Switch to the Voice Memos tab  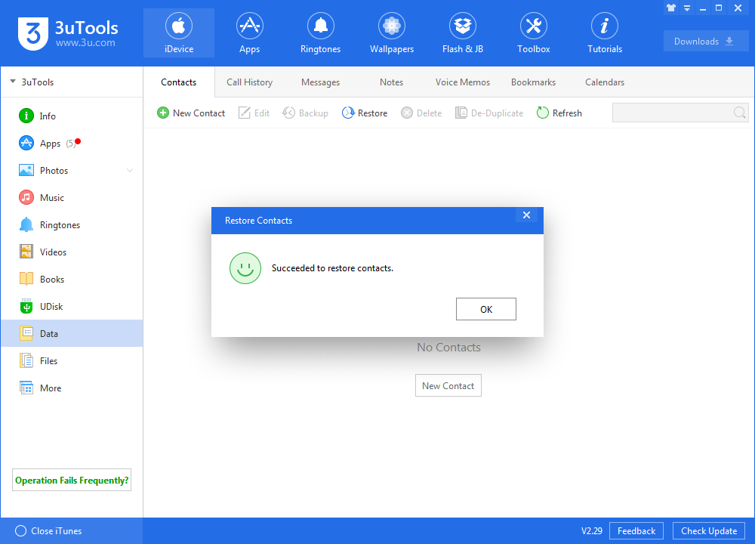pos(462,82)
